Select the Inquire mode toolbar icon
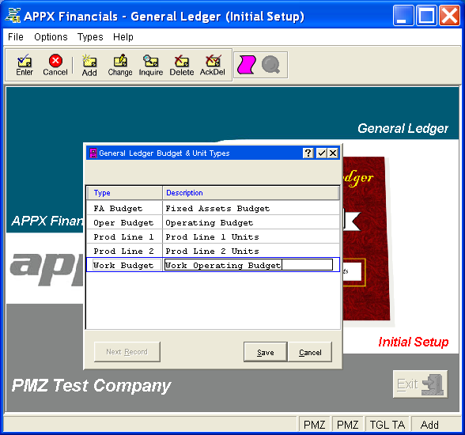Image resolution: width=465 pixels, height=435 pixels. pos(151,65)
